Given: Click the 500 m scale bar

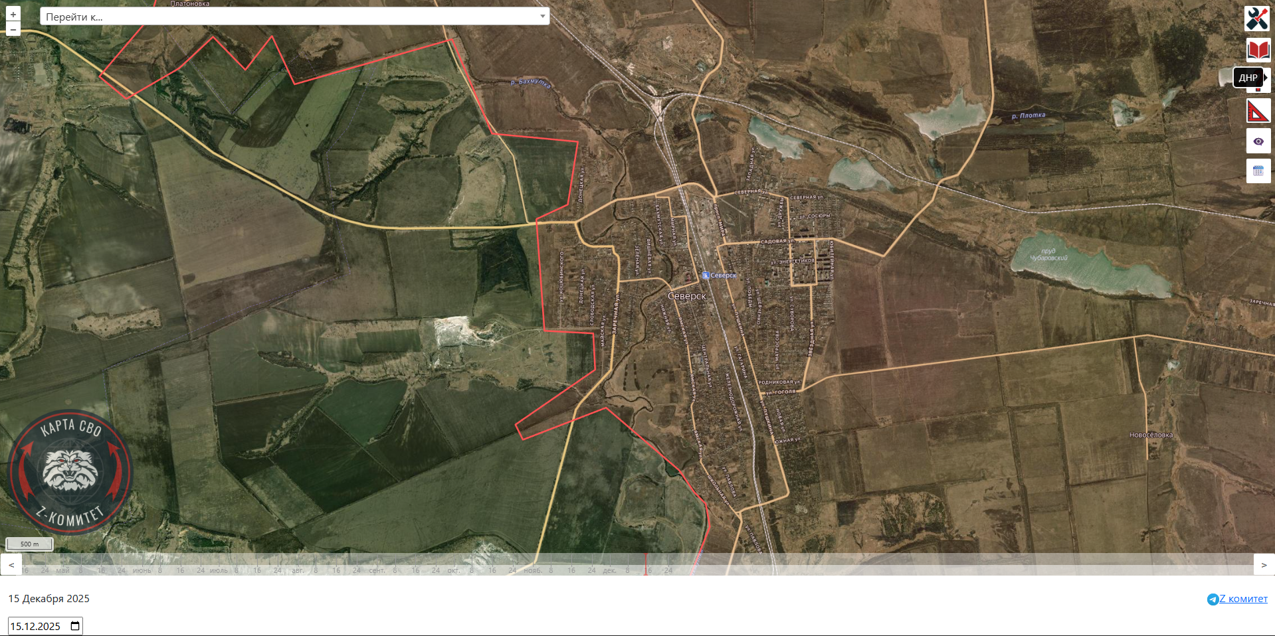Looking at the screenshot, I should coord(29,544).
